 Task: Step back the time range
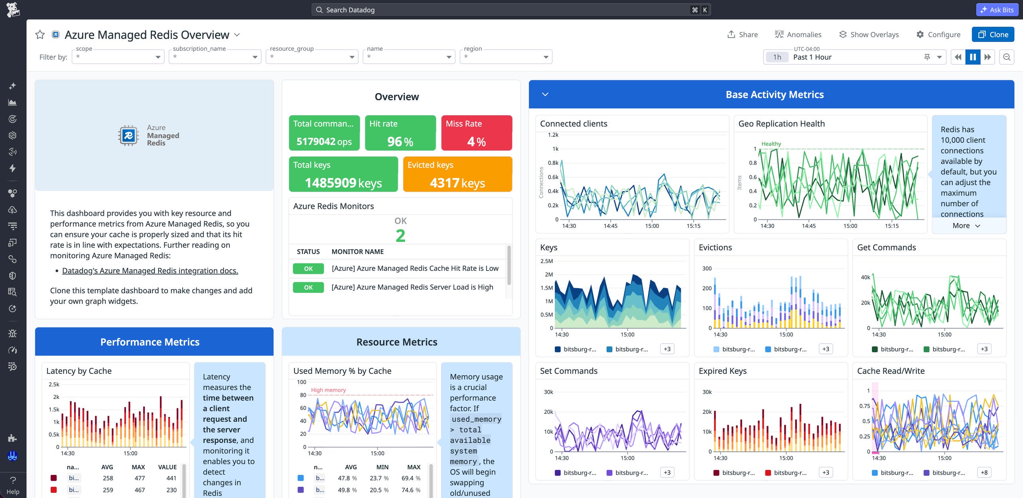pos(958,57)
